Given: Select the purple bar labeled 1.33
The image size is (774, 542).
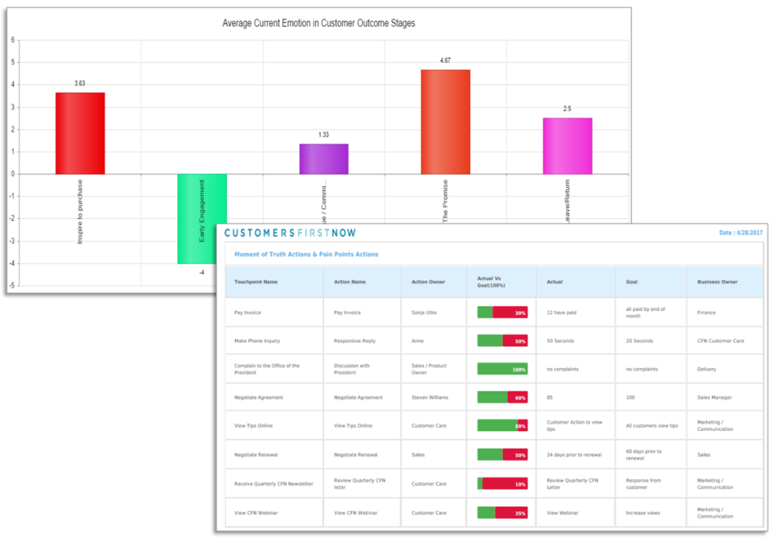Looking at the screenshot, I should tap(323, 157).
